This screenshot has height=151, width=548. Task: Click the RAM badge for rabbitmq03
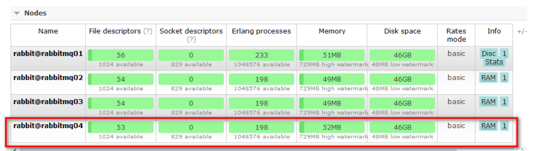coord(488,102)
